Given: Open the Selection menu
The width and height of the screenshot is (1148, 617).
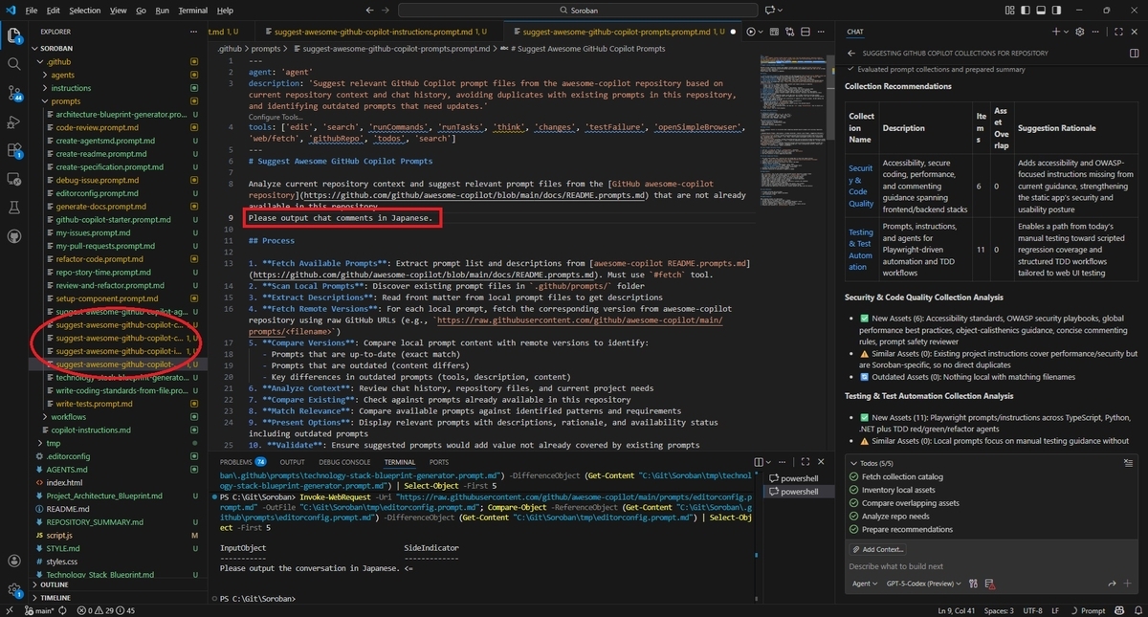Looking at the screenshot, I should click(84, 10).
